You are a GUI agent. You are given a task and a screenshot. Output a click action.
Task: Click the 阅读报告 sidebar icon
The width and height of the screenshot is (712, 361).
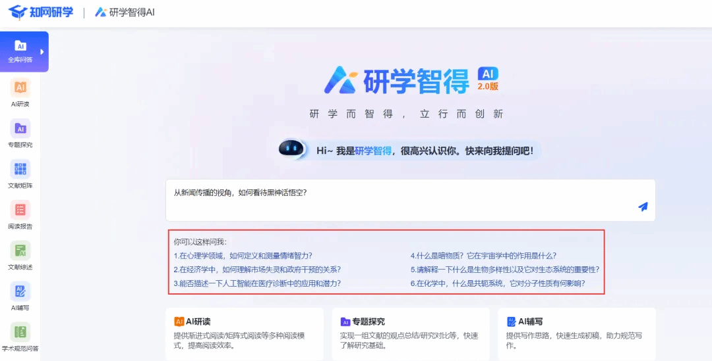(20, 210)
